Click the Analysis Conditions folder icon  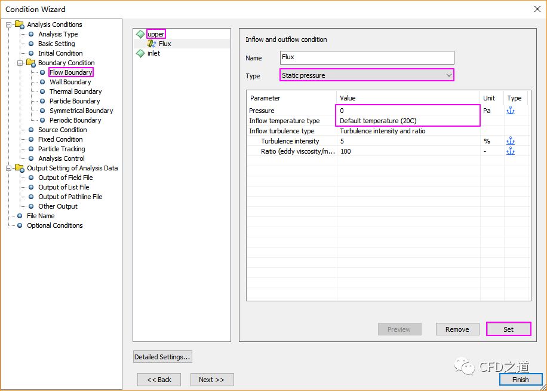coord(20,25)
